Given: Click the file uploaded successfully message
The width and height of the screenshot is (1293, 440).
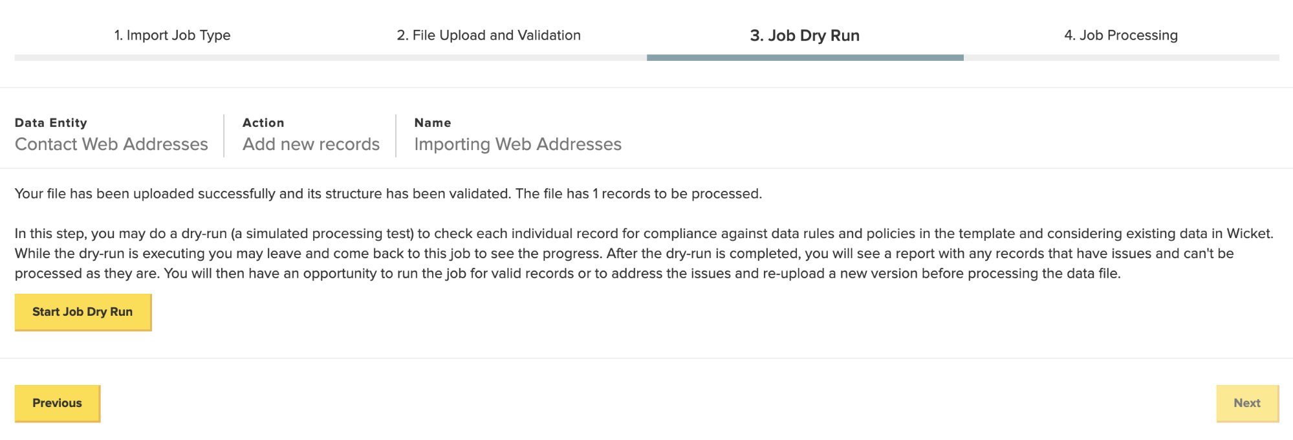Looking at the screenshot, I should coord(388,193).
